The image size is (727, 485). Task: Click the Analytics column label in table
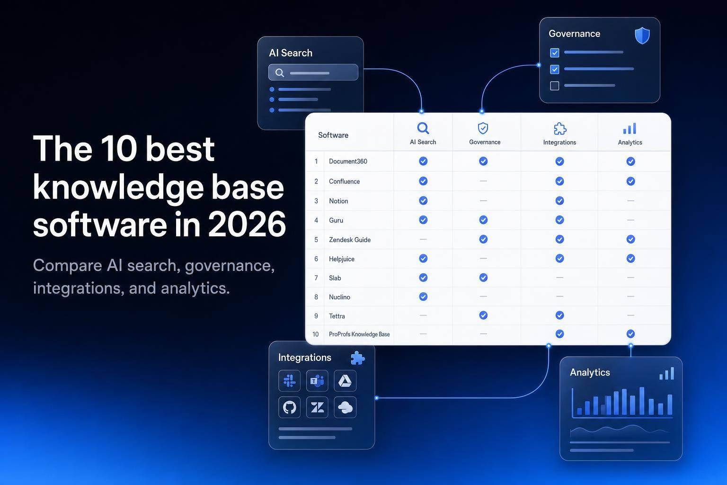630,142
